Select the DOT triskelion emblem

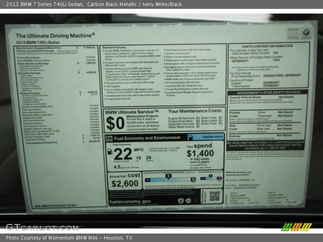[x=187, y=201]
